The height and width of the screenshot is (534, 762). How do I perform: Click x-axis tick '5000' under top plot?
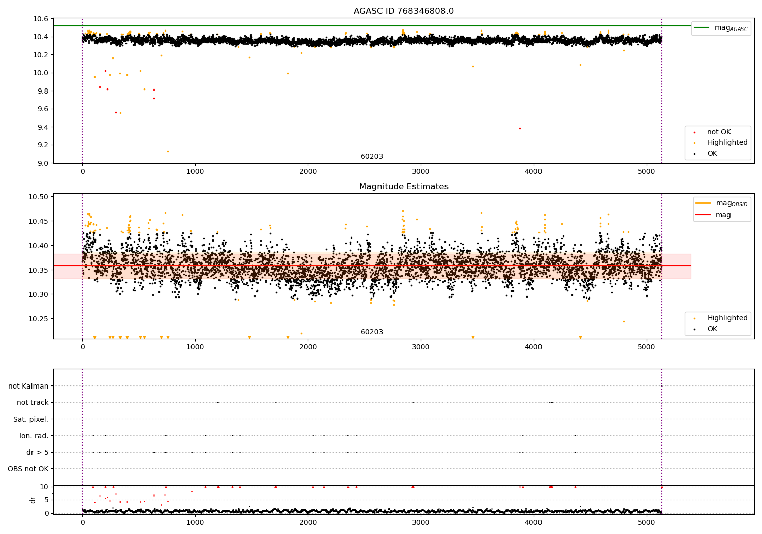tap(646, 172)
